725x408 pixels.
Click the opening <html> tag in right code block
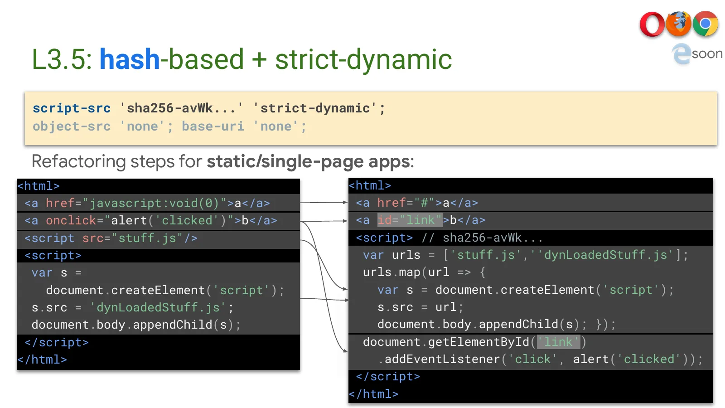(x=370, y=186)
